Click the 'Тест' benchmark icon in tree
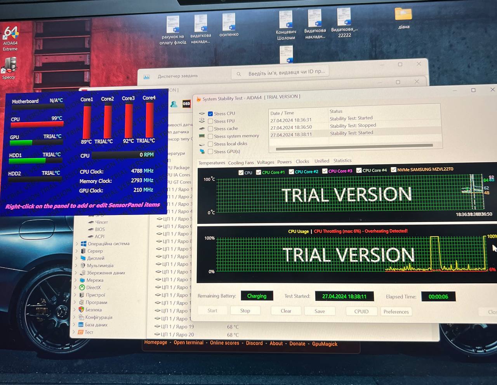Viewport: 497px width, 385px height. pyautogui.click(x=81, y=332)
